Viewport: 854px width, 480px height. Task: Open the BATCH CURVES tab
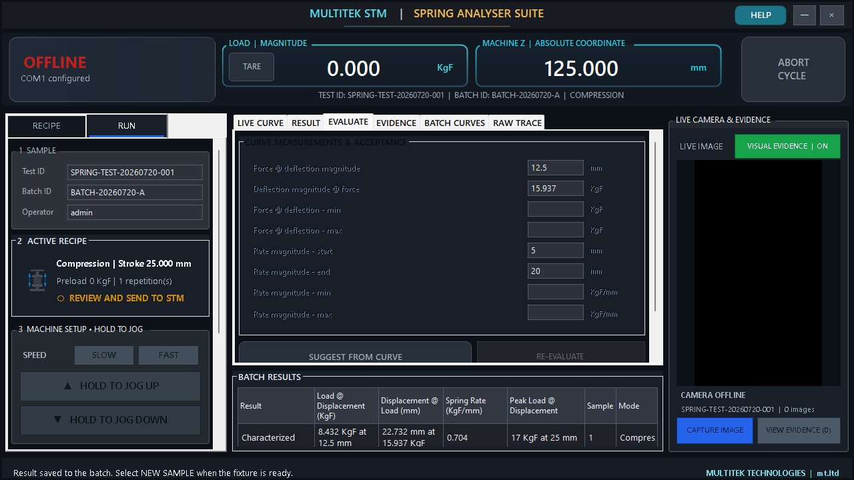454,123
